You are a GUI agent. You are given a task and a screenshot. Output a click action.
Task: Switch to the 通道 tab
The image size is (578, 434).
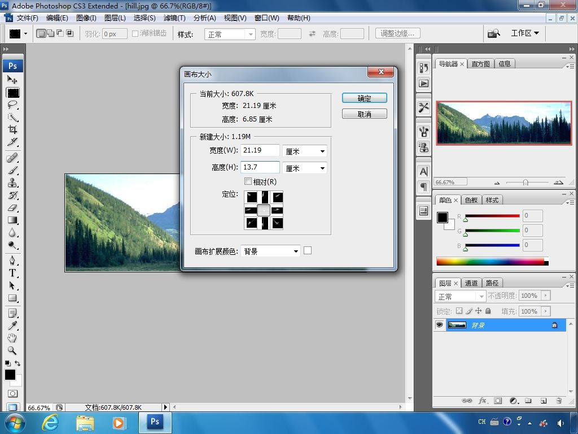coord(471,283)
